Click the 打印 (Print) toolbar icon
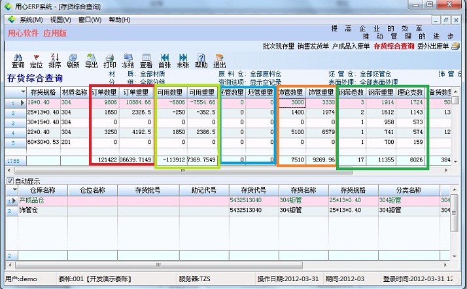This screenshot has width=467, height=289. [x=109, y=61]
